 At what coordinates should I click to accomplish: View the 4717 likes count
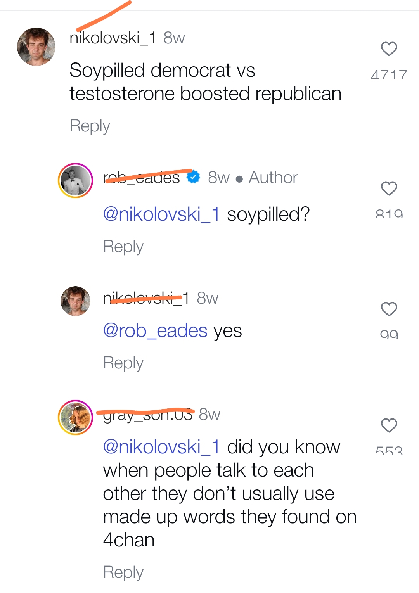(x=389, y=74)
